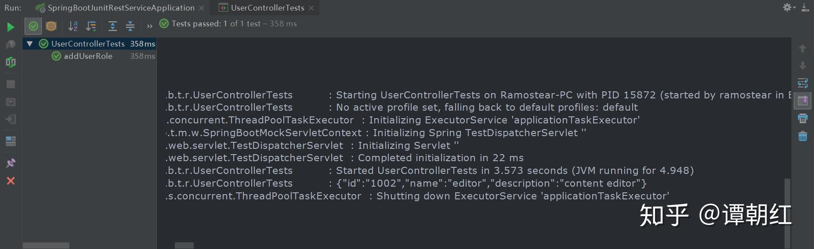
Task: Open the Run panel settings gear
Action: (788, 7)
